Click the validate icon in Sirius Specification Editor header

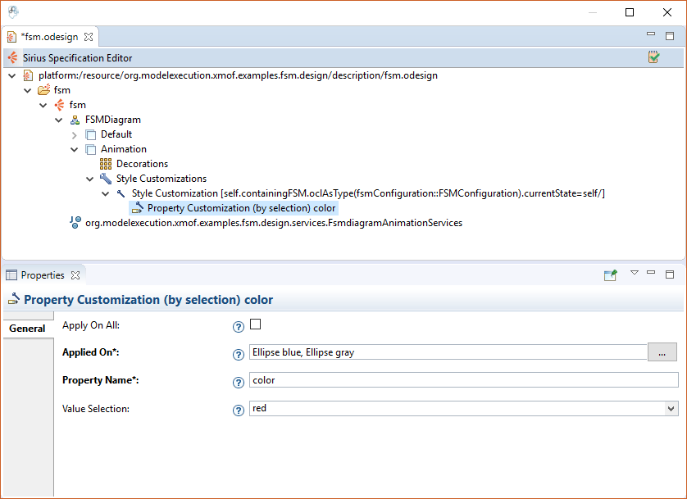[653, 57]
